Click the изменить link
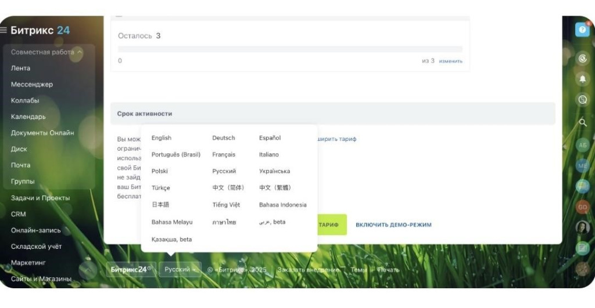 tap(450, 61)
